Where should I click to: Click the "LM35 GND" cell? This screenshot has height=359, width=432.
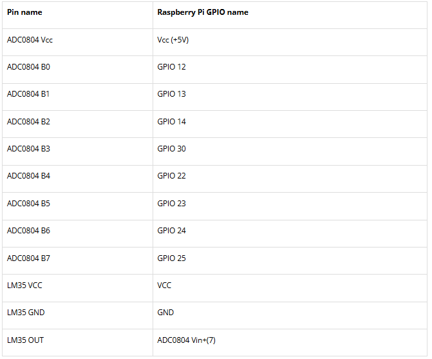point(26,313)
